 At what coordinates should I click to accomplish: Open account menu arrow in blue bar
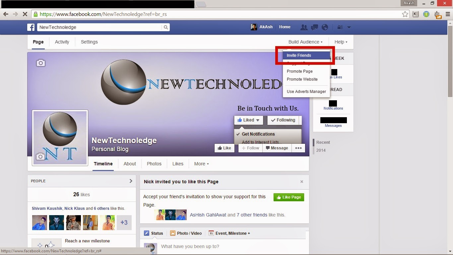[349, 28]
